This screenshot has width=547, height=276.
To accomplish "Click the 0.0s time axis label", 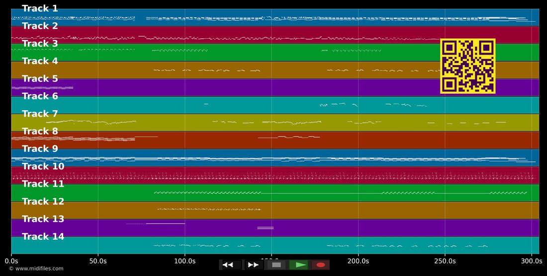I will (x=11, y=261).
